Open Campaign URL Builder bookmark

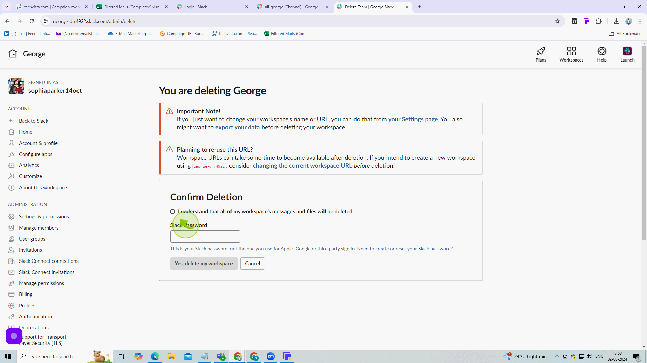[182, 34]
